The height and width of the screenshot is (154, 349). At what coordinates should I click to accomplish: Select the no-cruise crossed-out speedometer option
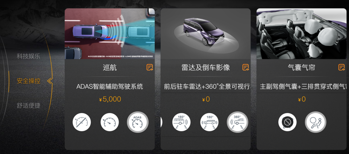point(82,122)
